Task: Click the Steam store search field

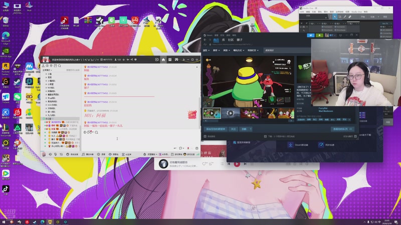Action: (286, 50)
